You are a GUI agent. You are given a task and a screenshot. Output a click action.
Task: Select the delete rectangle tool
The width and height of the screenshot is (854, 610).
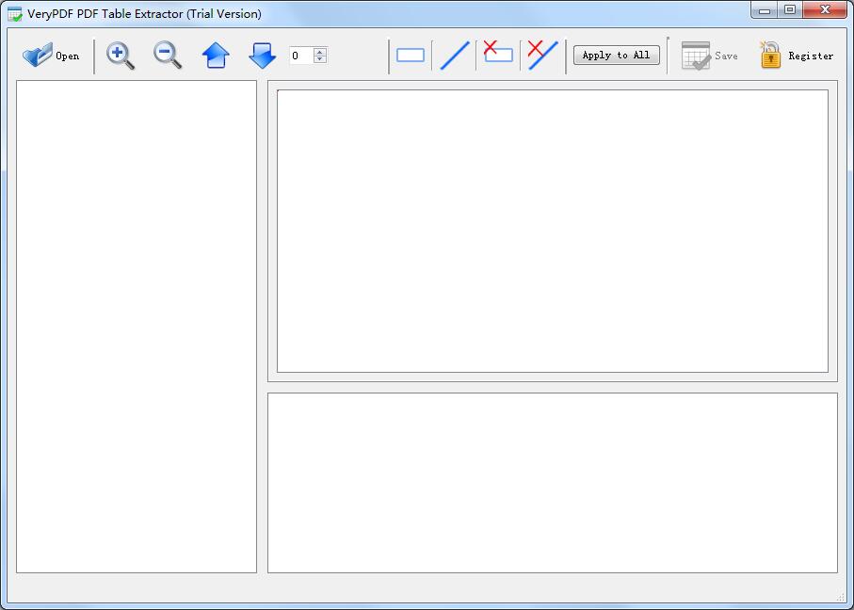click(x=498, y=53)
